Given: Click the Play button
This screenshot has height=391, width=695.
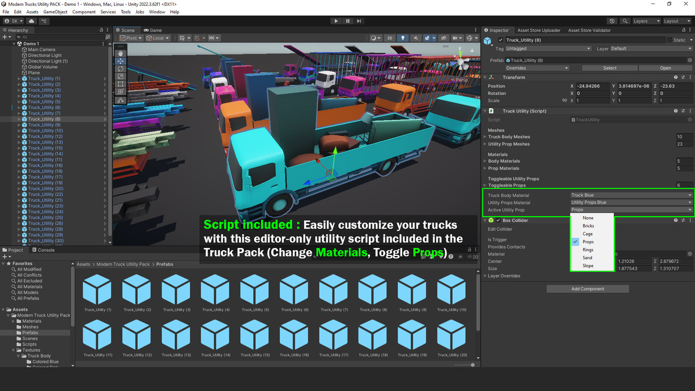Looking at the screenshot, I should [336, 21].
